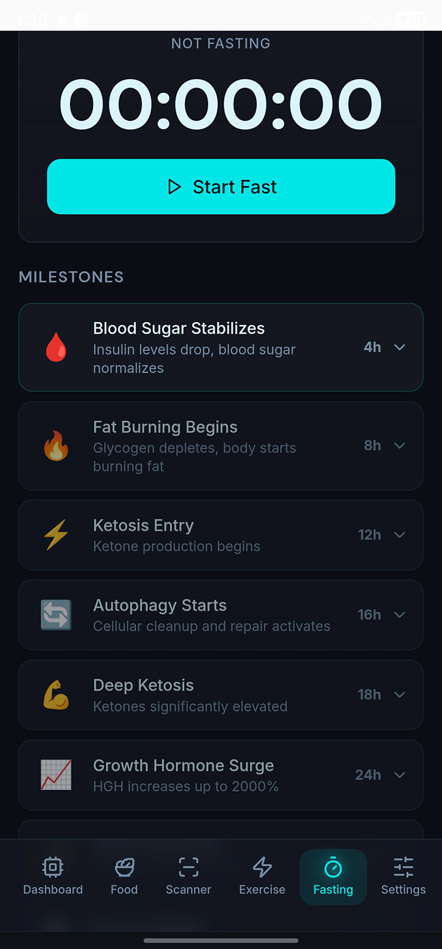This screenshot has width=442, height=949.
Task: Expand the Blood Sugar Stabilizes chevron
Action: (400, 347)
